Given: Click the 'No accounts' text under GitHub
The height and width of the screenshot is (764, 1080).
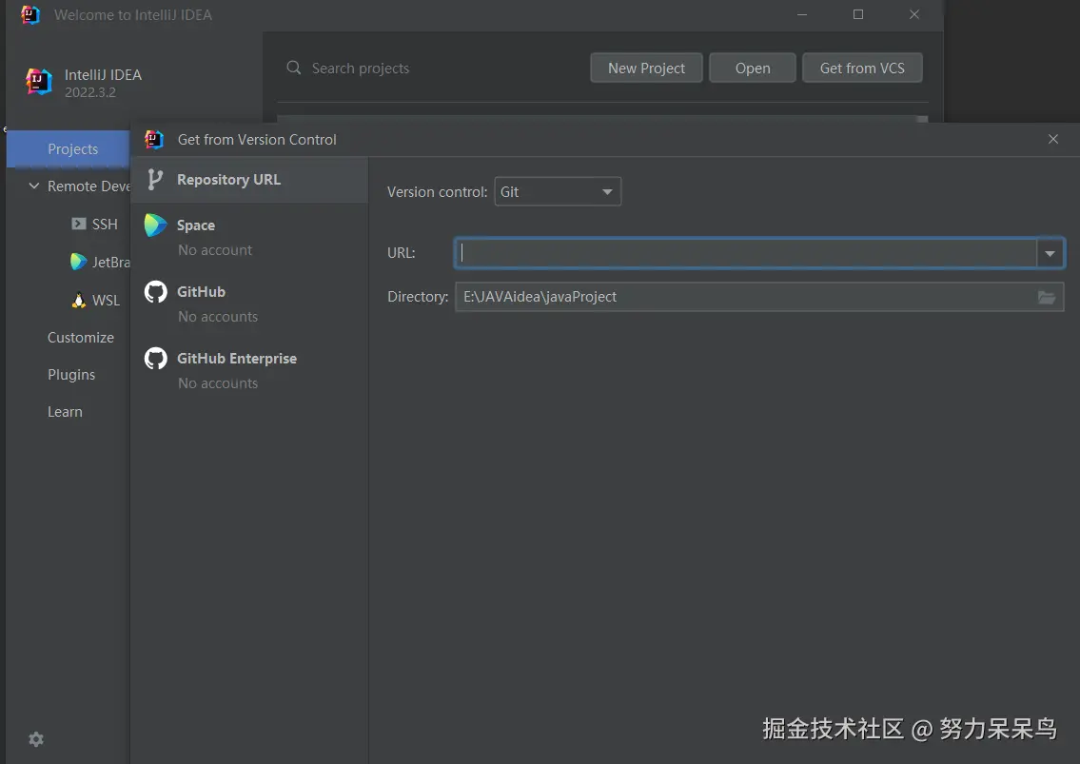Looking at the screenshot, I should pos(218,317).
